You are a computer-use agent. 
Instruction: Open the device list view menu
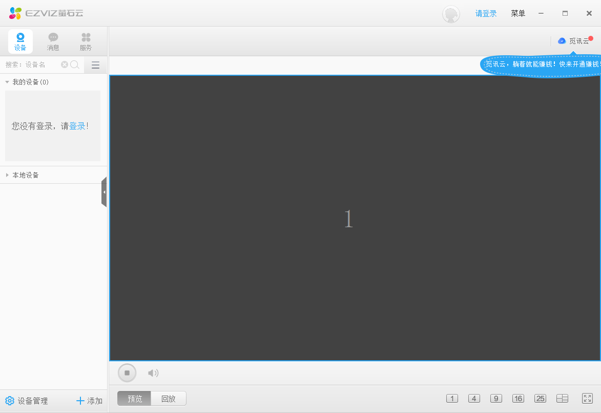(x=95, y=65)
